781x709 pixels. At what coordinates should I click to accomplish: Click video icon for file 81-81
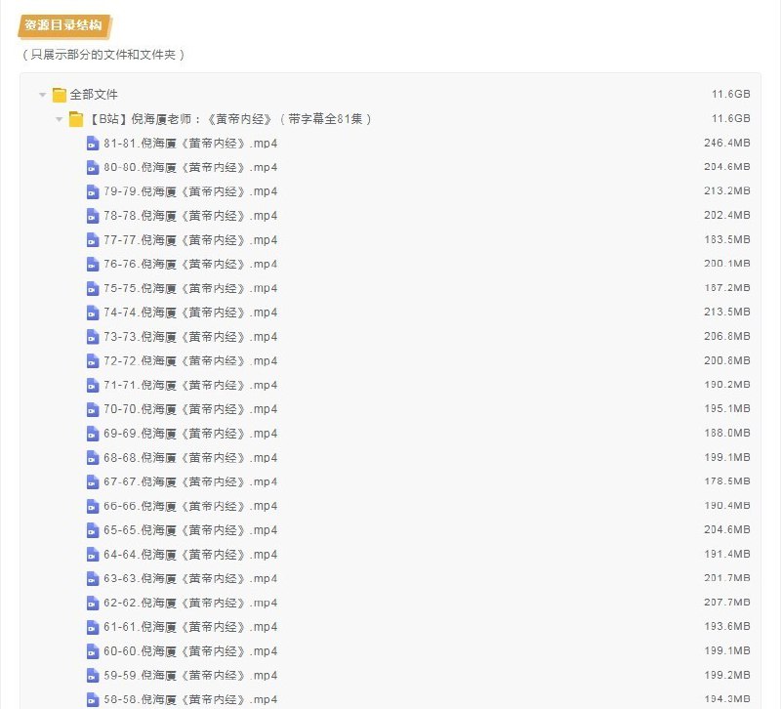point(93,144)
